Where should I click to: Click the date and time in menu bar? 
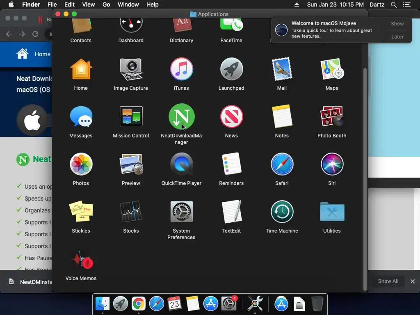(336, 5)
